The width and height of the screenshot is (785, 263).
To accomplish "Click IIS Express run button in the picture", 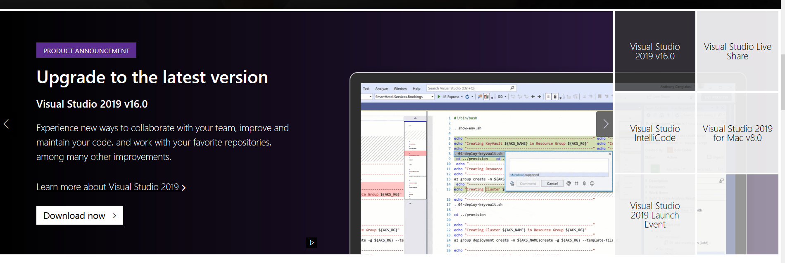I will pos(449,97).
